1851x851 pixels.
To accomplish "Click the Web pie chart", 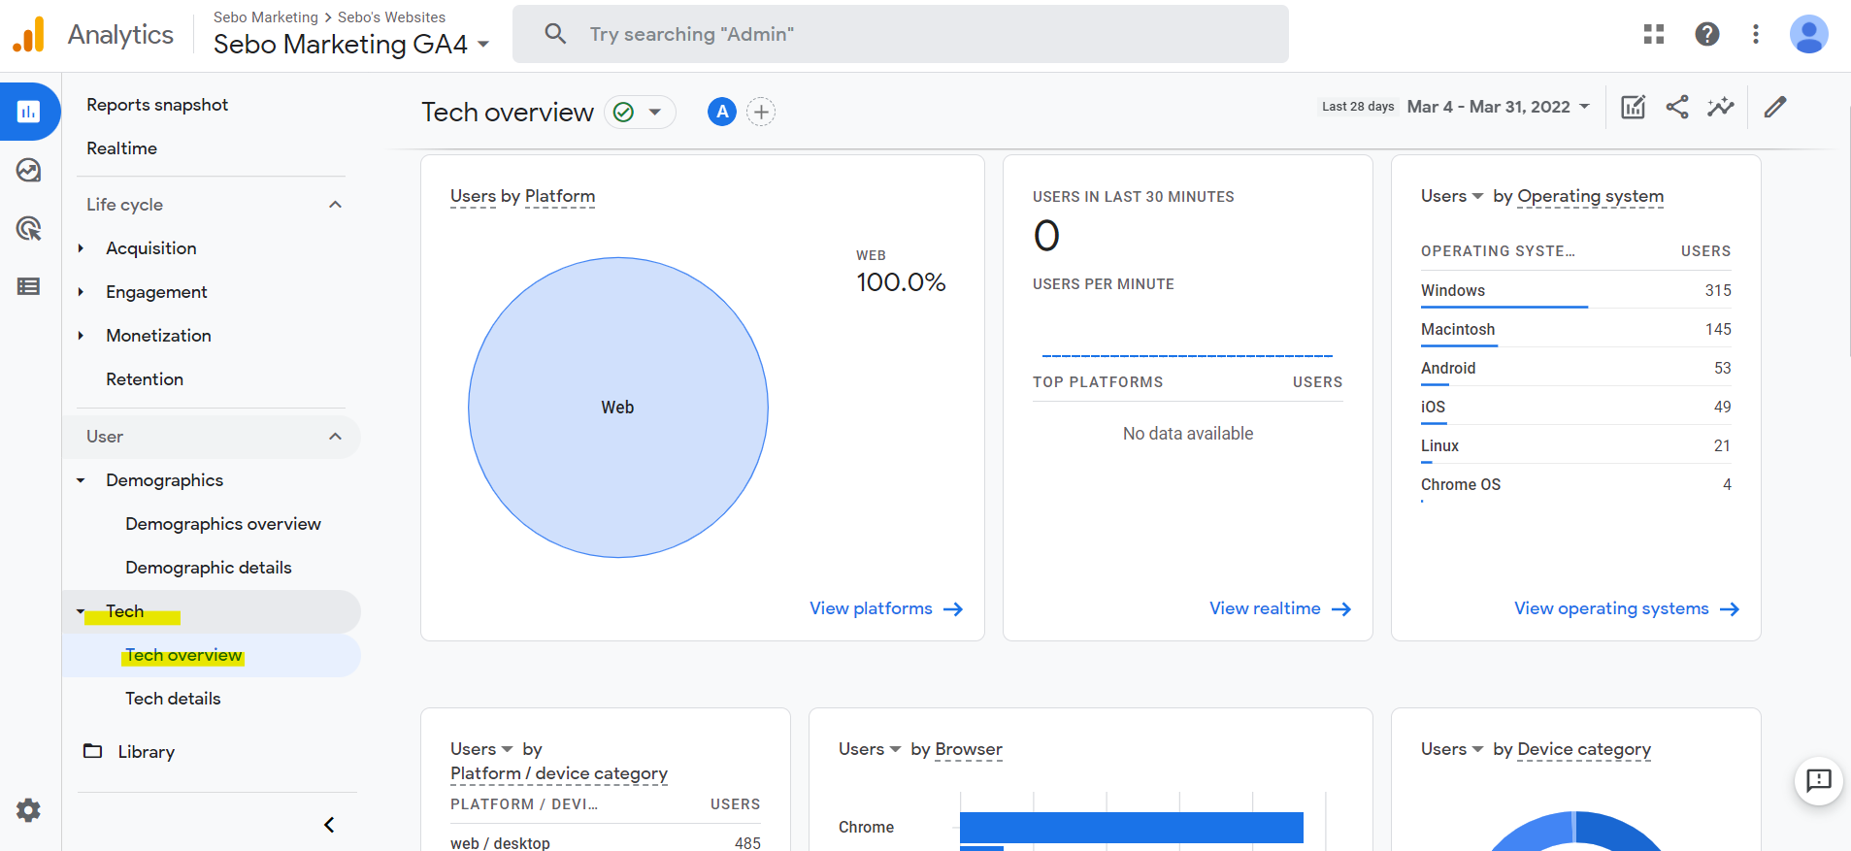I will tap(618, 408).
